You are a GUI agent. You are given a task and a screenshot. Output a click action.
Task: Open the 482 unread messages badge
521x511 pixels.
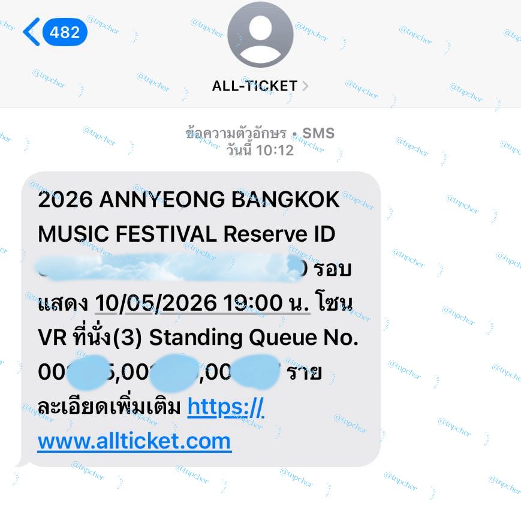(x=65, y=32)
